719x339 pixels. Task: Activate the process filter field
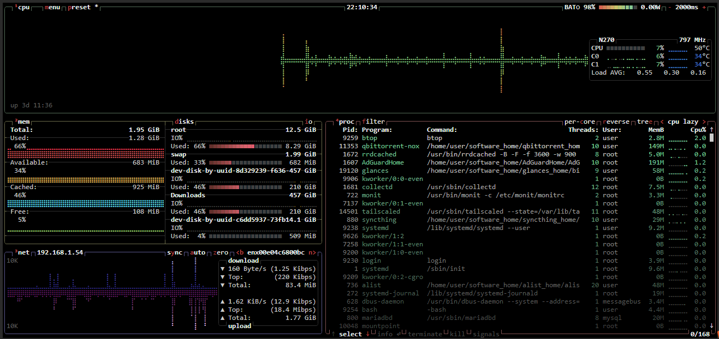click(x=373, y=122)
